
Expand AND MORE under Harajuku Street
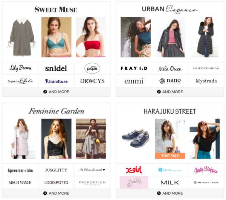pyautogui.click(x=170, y=193)
